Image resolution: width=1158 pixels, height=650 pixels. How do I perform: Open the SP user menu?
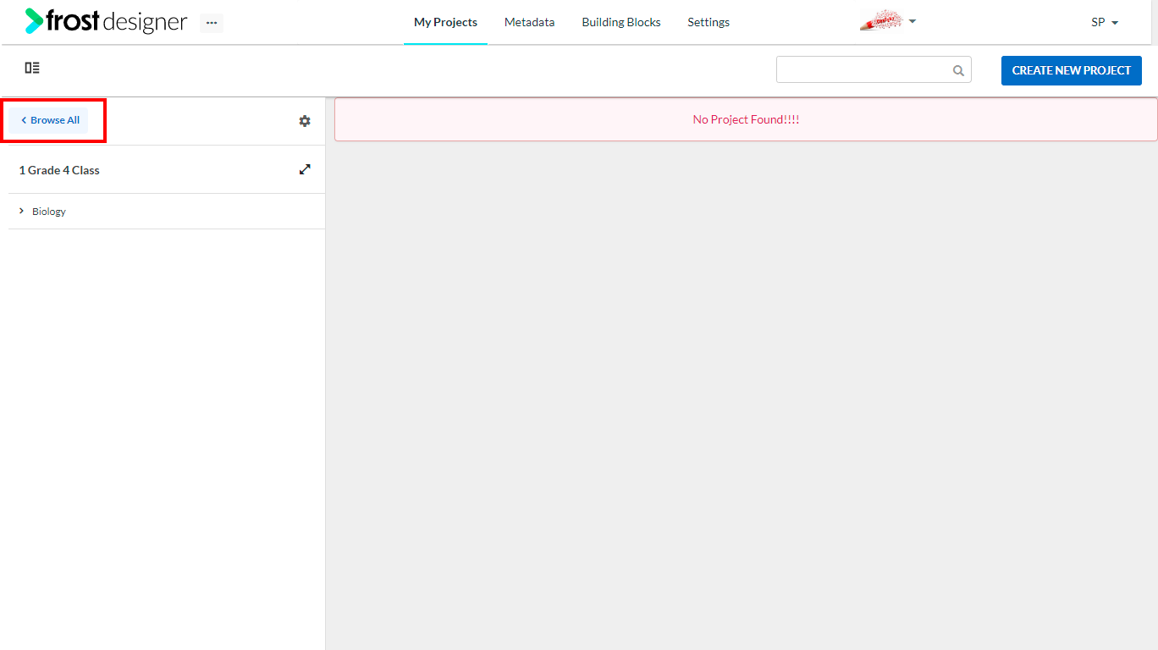(x=1105, y=22)
